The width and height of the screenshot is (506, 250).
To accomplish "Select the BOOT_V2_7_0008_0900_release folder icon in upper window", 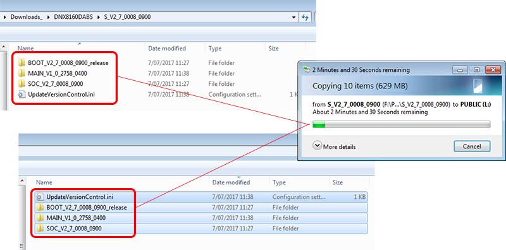I will coord(22,63).
